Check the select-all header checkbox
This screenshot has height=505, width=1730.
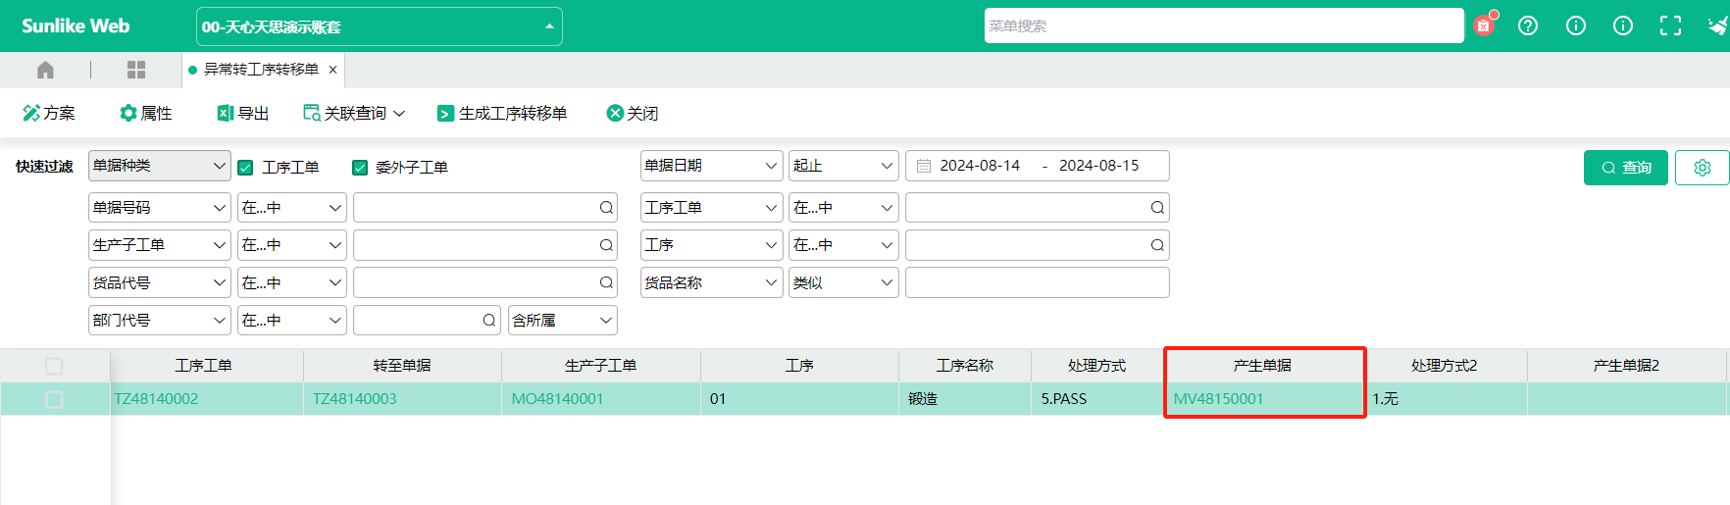(x=54, y=366)
